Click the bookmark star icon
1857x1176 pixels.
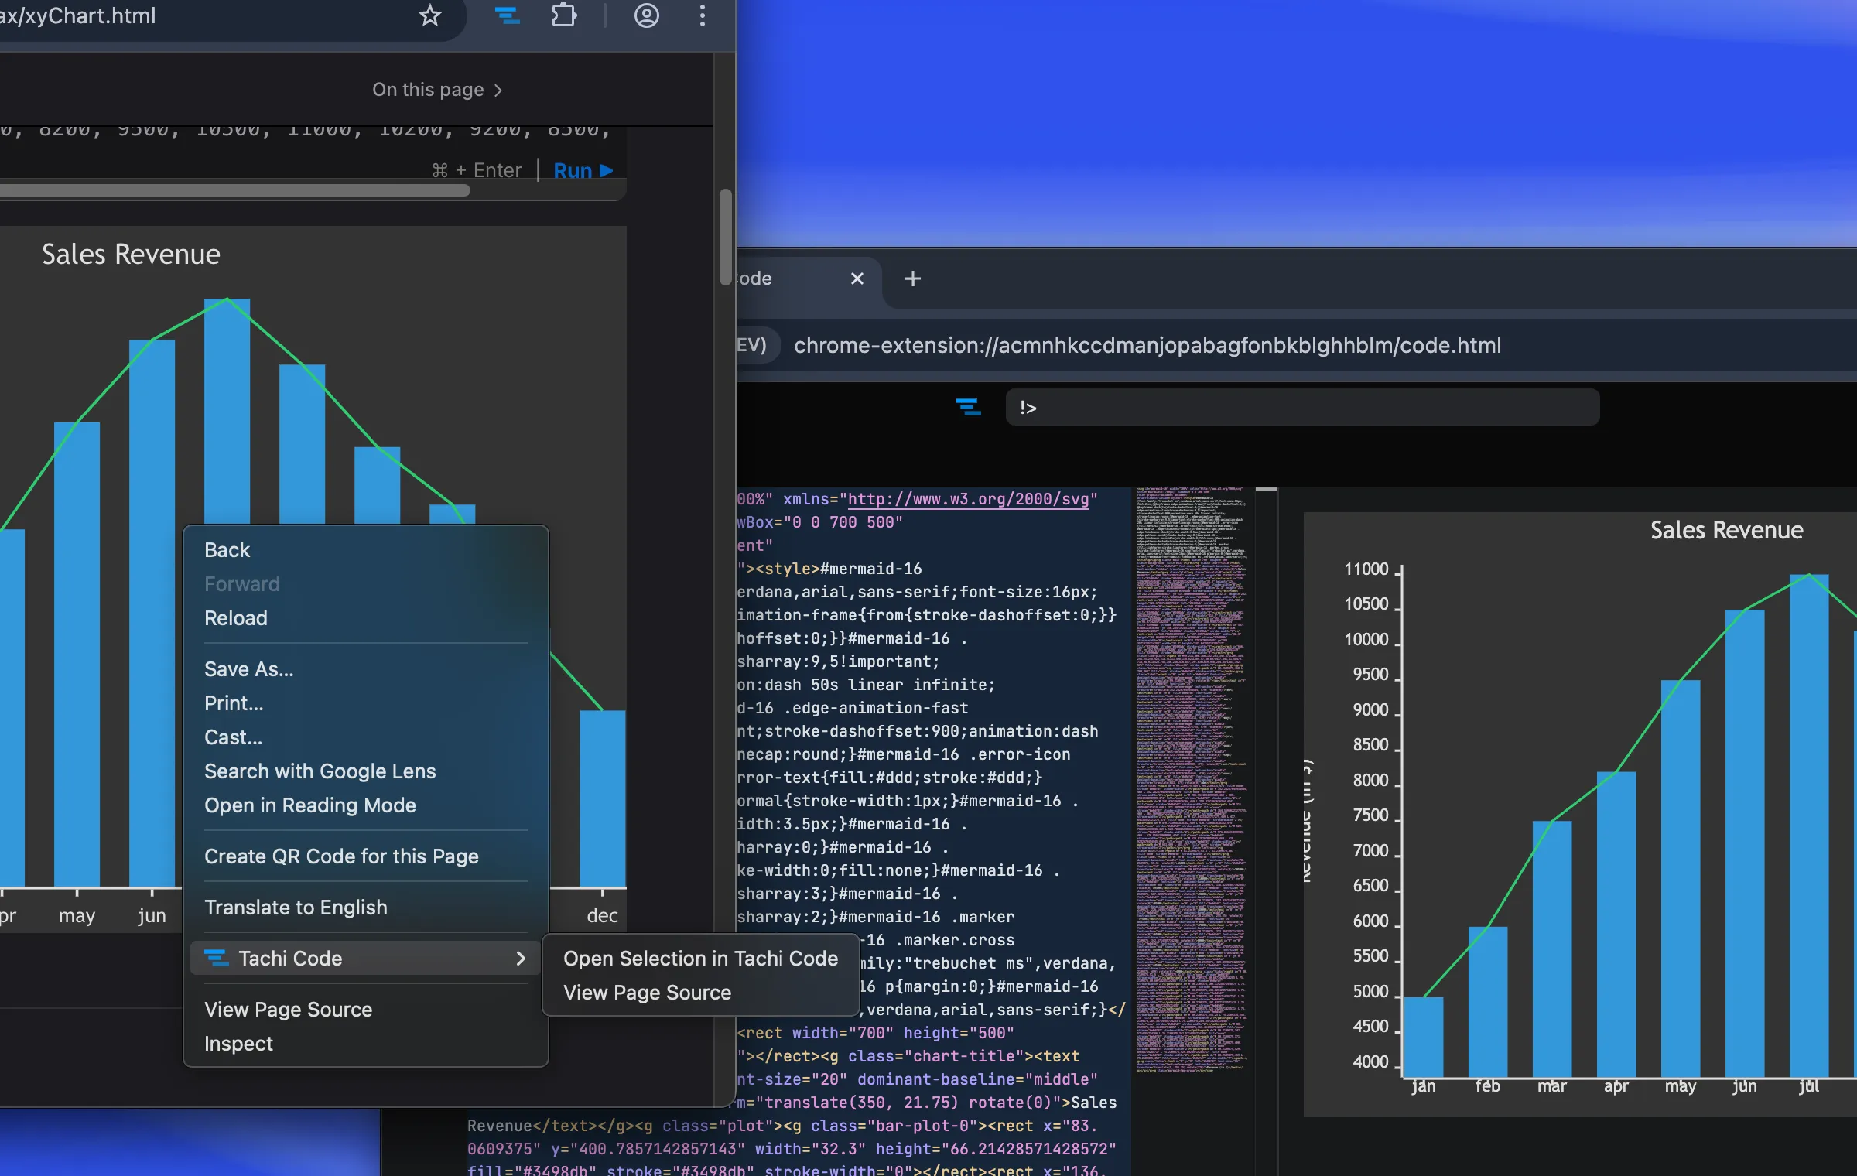[430, 15]
